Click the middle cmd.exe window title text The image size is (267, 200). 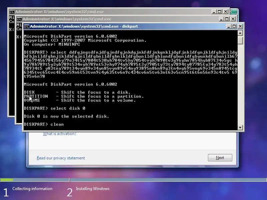pos(67,19)
